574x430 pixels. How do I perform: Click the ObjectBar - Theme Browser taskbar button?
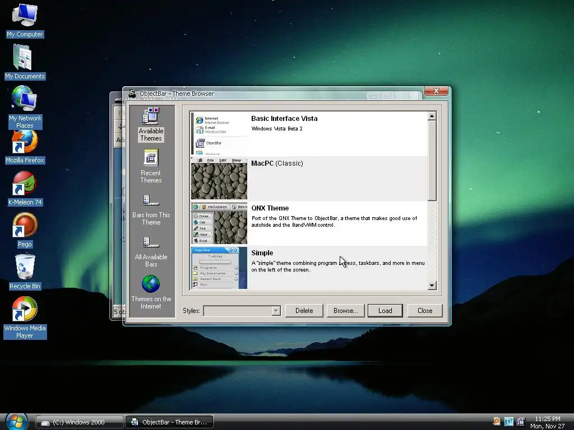169,422
